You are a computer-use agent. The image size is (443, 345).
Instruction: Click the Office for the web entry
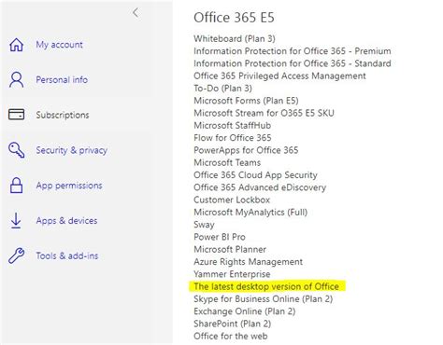(x=231, y=336)
